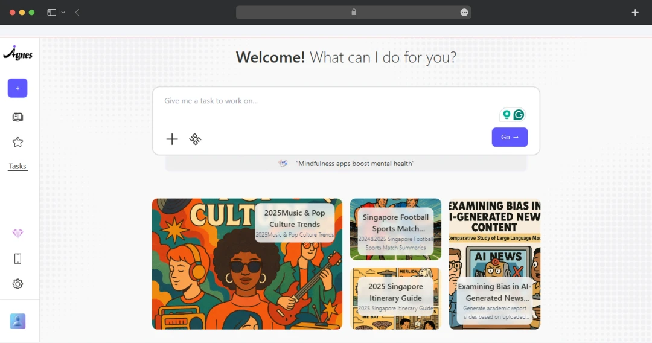The height and width of the screenshot is (343, 652).
Task: Click the Welcome heading text
Action: (x=346, y=57)
